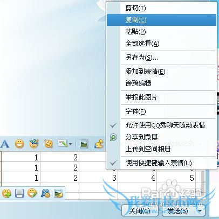
Task: Click the 发送(S) button
Action: (x=178, y=211)
